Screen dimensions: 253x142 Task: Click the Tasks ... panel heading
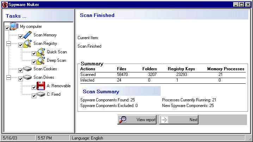pyautogui.click(x=16, y=16)
